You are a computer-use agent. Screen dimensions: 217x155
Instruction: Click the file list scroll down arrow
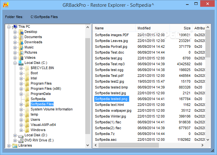click(208, 140)
